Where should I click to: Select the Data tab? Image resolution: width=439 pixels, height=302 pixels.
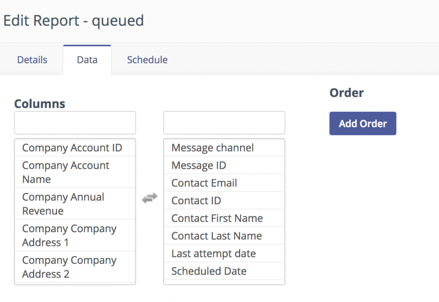87,60
